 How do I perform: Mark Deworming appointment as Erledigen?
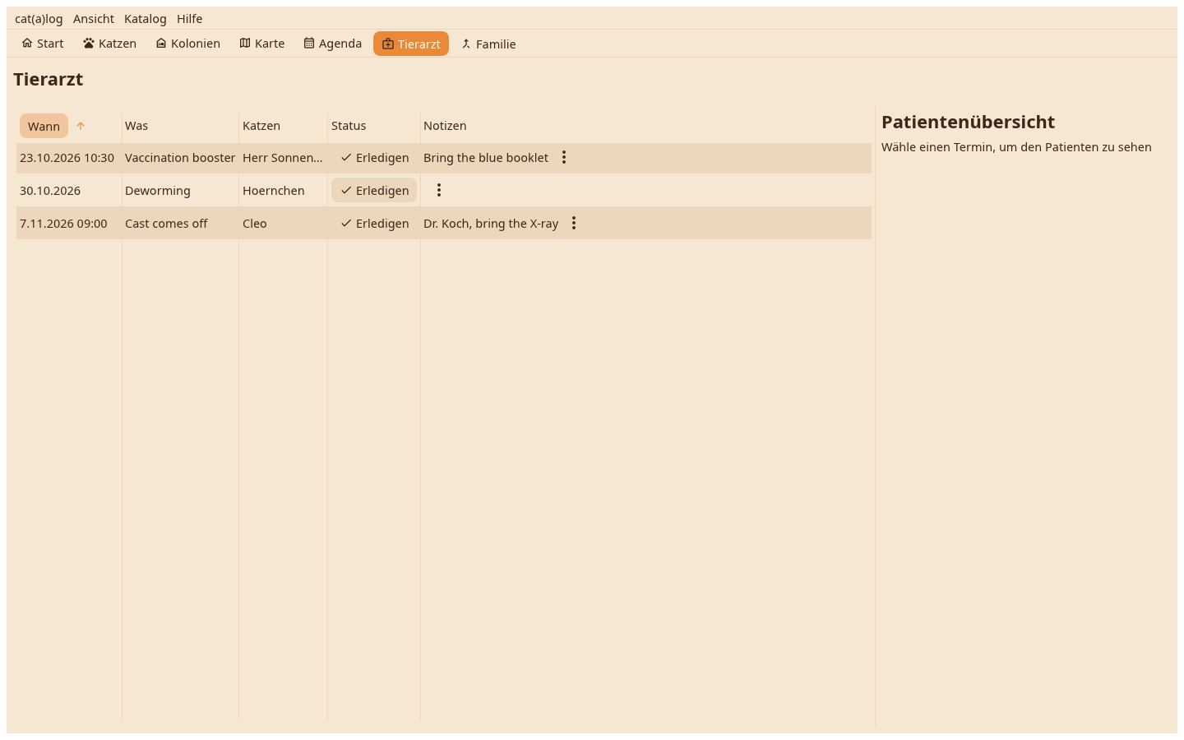click(374, 191)
